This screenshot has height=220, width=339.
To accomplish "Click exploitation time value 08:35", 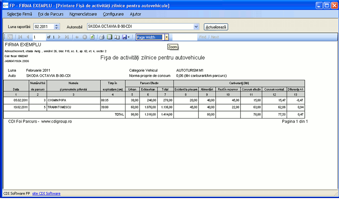I will pos(105,100).
